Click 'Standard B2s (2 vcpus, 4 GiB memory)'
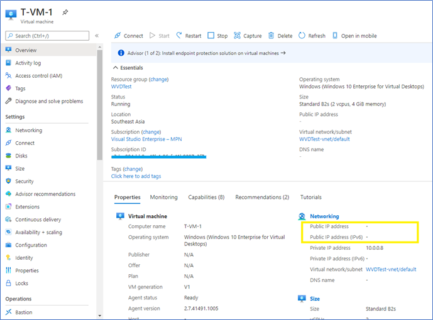Viewport: 433px width, 320px height. (x=343, y=104)
